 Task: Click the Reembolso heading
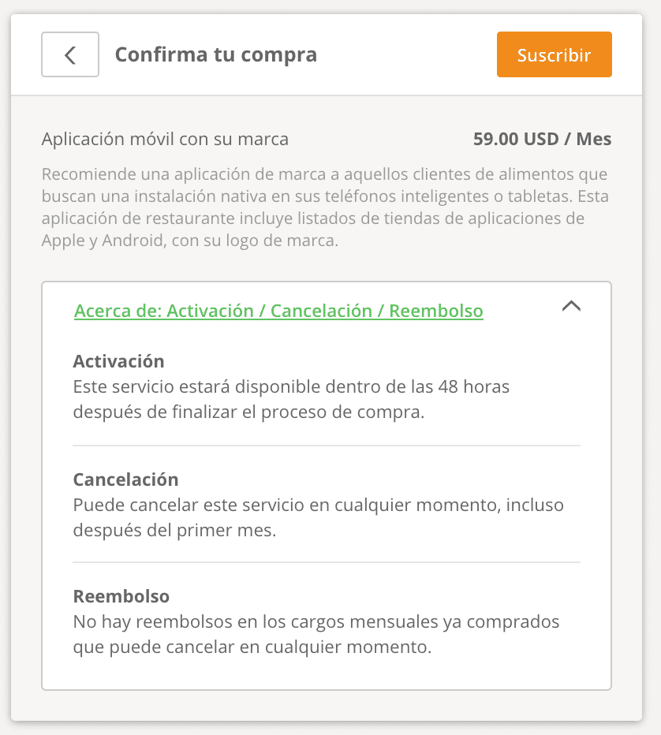pyautogui.click(x=121, y=596)
